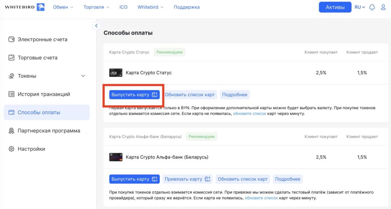
Task: Expand the Токены chevron in sidebar
Action: click(83, 76)
